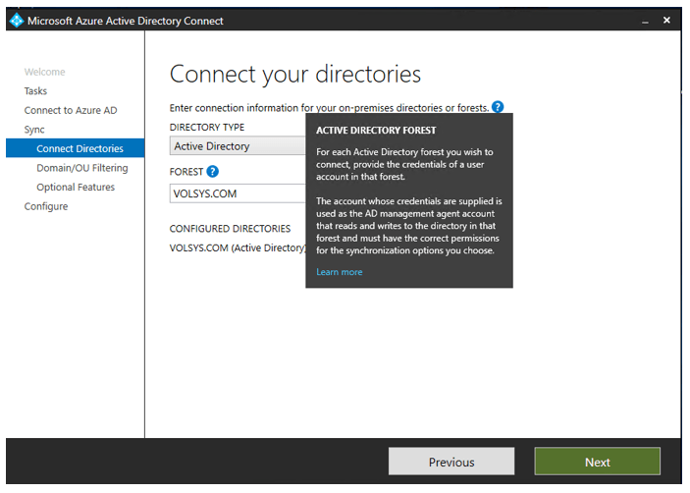Open the Learn more link in the tooltip

pos(339,272)
